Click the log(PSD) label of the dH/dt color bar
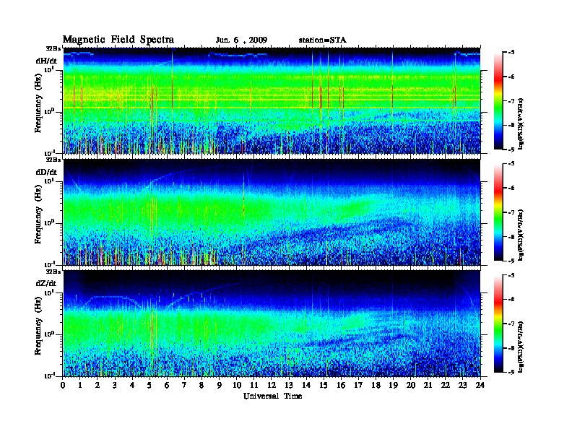Image resolution: width=572 pixels, height=442 pixels. [521, 123]
